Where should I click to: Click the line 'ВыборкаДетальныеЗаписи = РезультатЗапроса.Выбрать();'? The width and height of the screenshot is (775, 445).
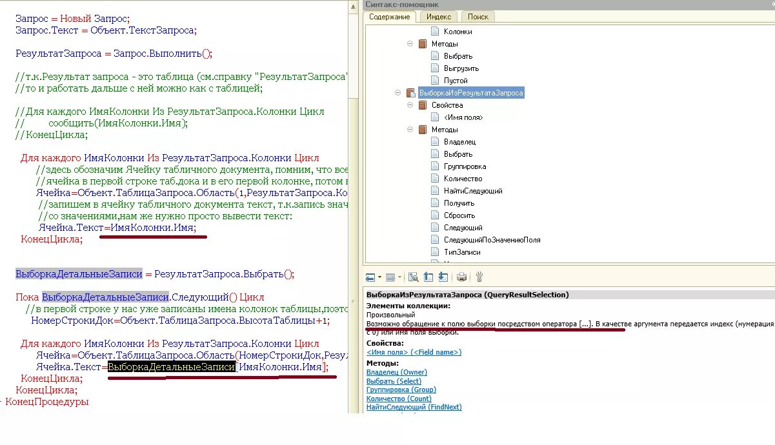coord(155,274)
